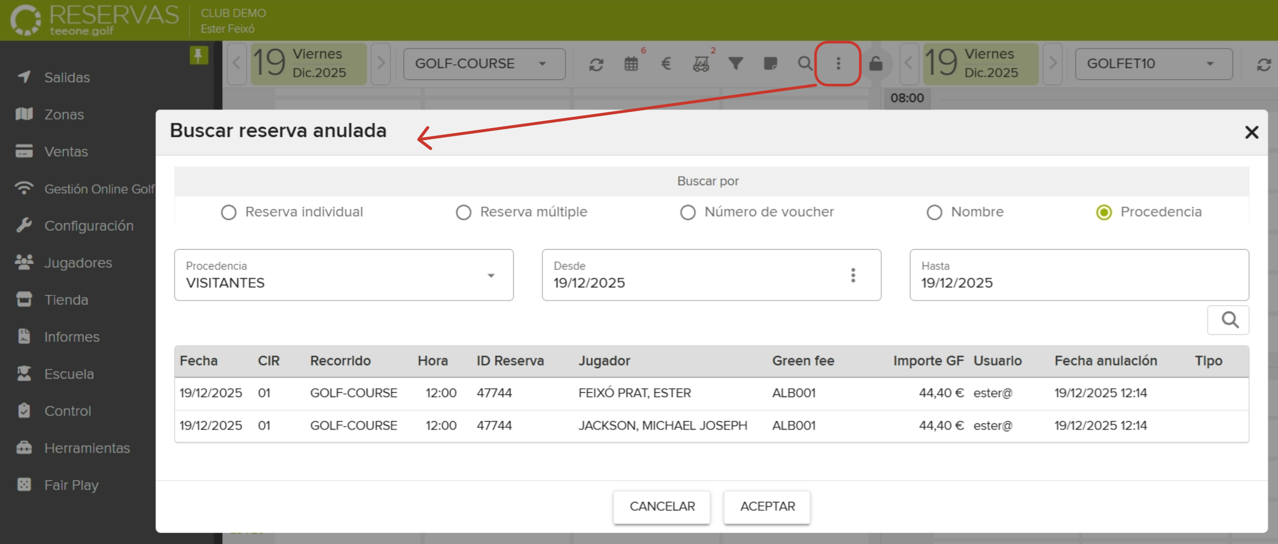Select Número de voucher radio option
This screenshot has height=544, width=1278.
coord(688,212)
